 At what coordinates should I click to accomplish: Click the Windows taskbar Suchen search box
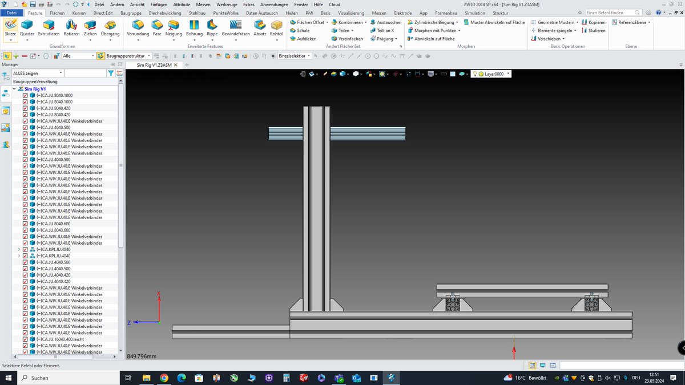pos(67,378)
